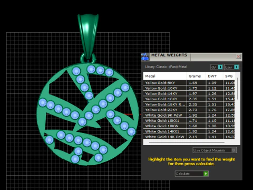Sort by the Grams column header
The height and width of the screenshot is (190, 253).
coord(196,76)
